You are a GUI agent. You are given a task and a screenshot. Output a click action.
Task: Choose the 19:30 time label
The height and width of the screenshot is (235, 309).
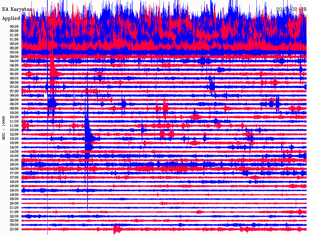14,195
